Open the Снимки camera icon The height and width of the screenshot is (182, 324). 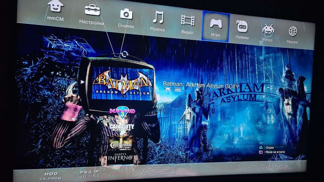click(x=126, y=14)
